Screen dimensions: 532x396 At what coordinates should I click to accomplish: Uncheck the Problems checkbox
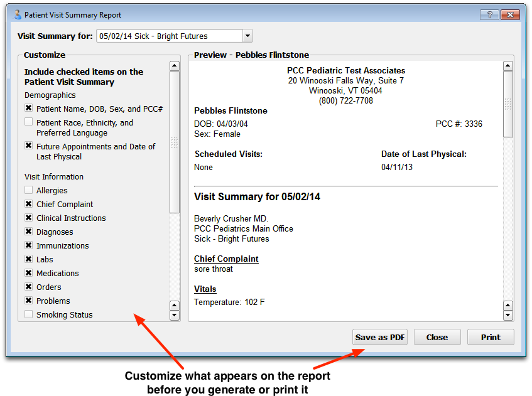click(29, 301)
